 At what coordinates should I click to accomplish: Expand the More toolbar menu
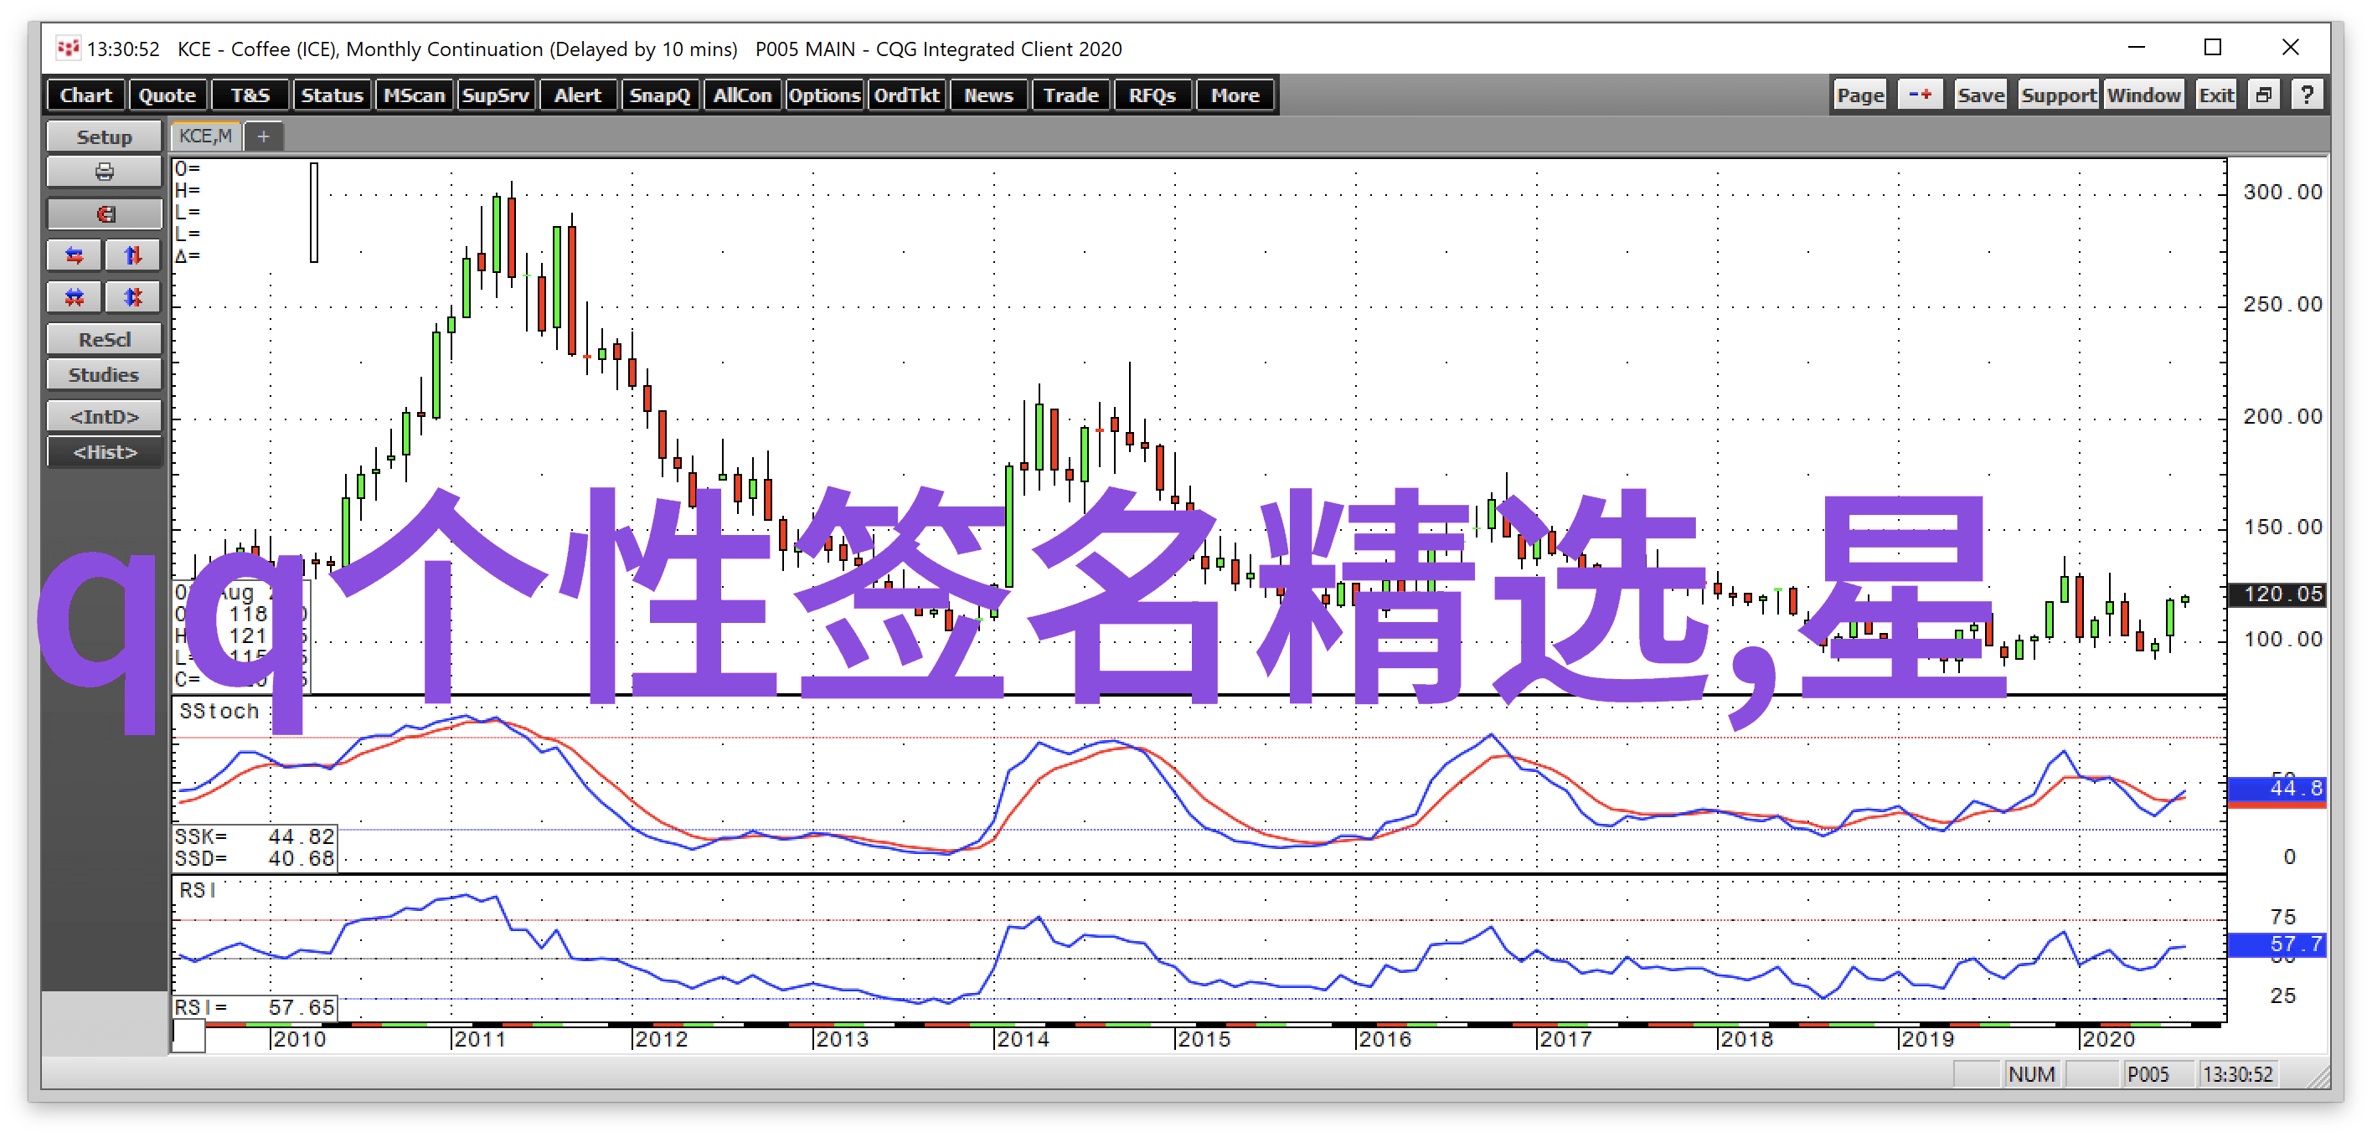click(x=1235, y=95)
